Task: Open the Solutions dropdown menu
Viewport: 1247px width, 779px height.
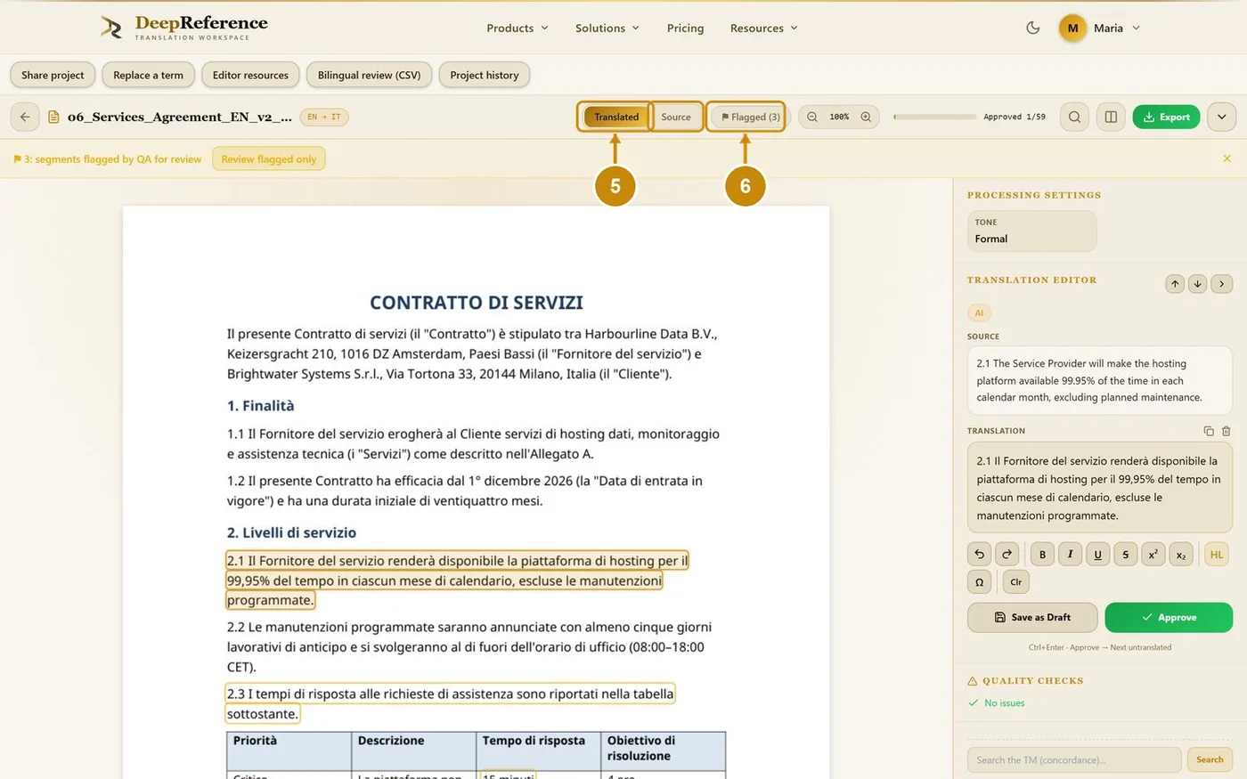Action: (607, 28)
